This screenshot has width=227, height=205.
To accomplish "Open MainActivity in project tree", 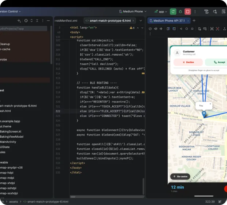I will coord(8,142).
